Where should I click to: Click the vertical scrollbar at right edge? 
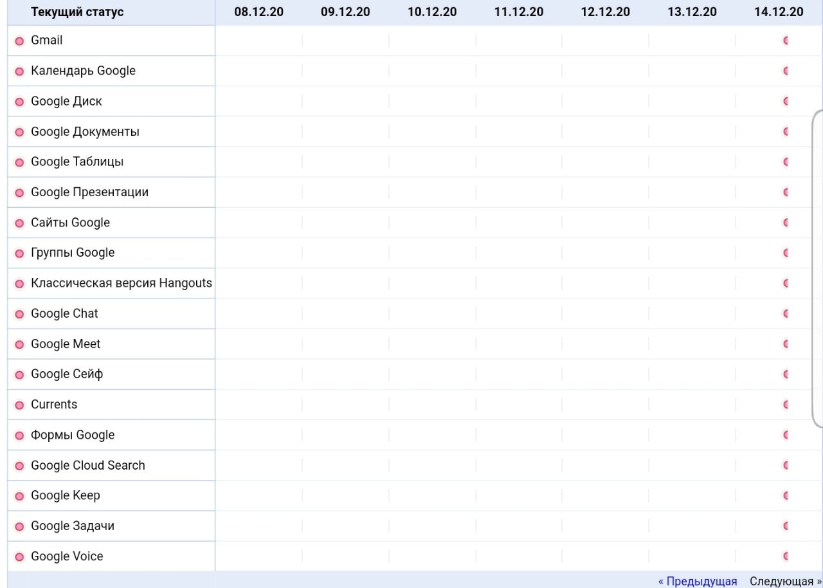tap(817, 268)
